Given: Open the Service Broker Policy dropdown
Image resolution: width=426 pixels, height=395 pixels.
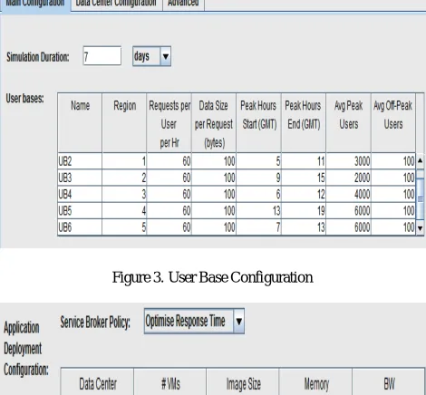Looking at the screenshot, I should [x=194, y=321].
